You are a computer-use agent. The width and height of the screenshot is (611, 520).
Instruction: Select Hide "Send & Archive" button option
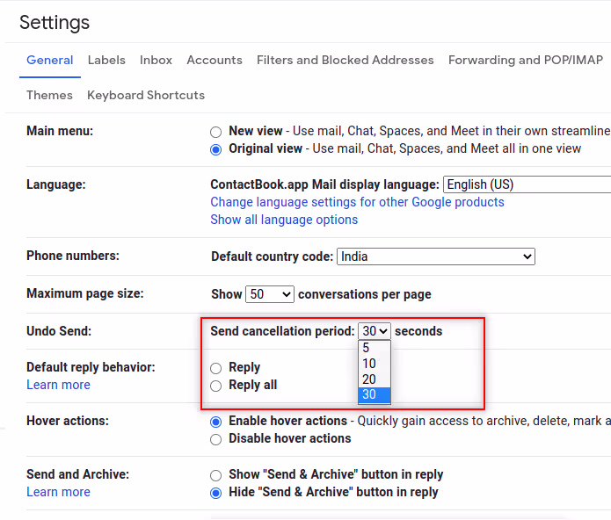pos(216,493)
